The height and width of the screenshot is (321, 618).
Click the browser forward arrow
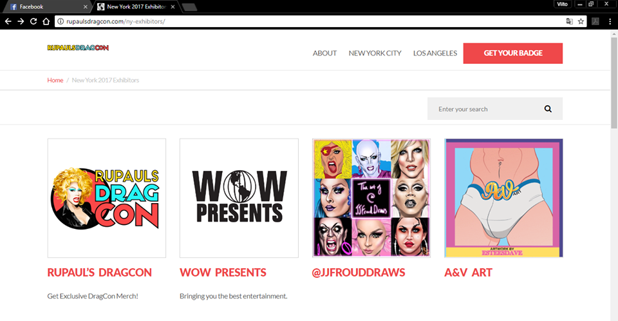pos(21,21)
